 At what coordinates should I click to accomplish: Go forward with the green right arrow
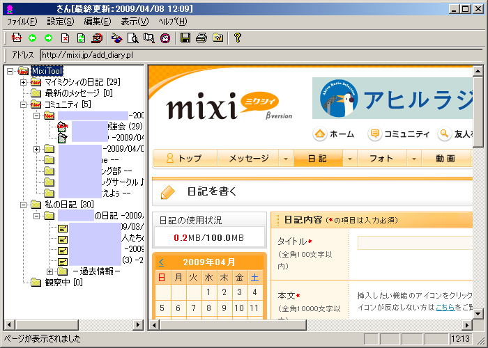(49, 38)
